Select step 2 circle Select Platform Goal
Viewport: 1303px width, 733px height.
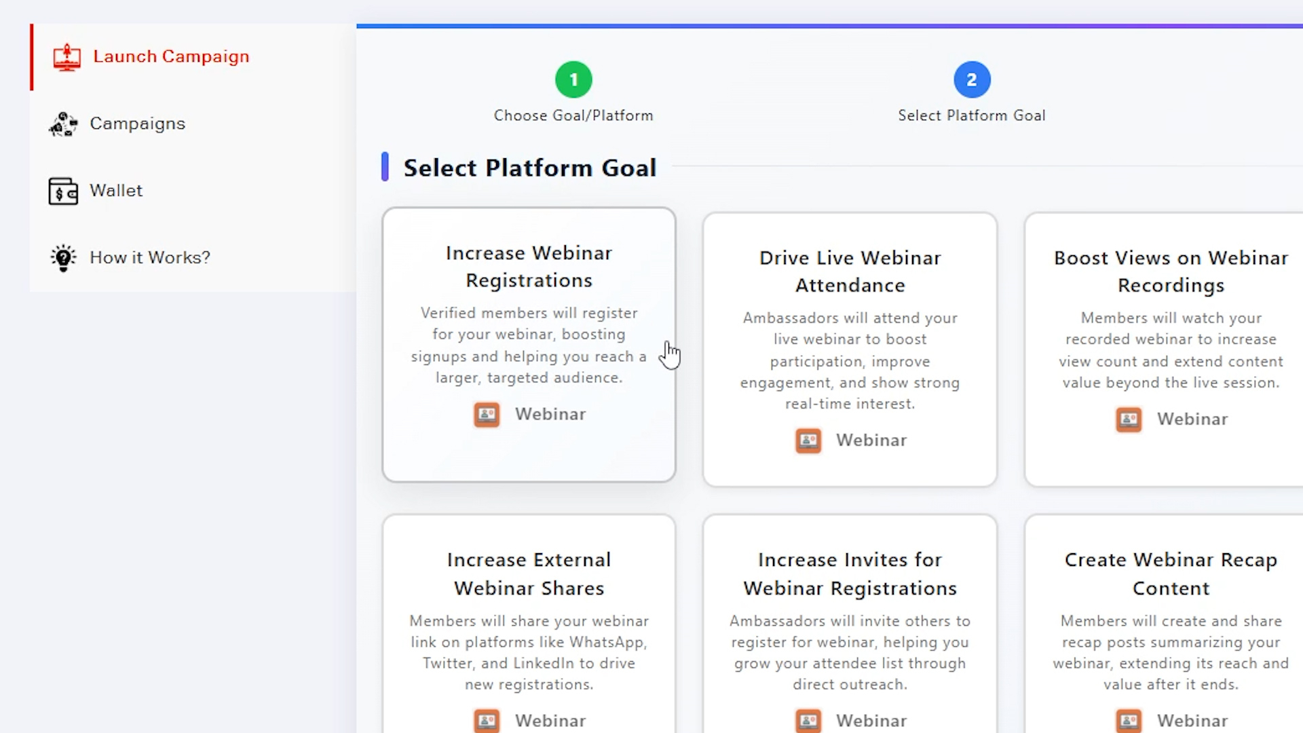[972, 80]
